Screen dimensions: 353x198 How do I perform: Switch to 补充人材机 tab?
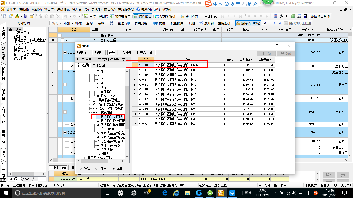click(x=144, y=52)
